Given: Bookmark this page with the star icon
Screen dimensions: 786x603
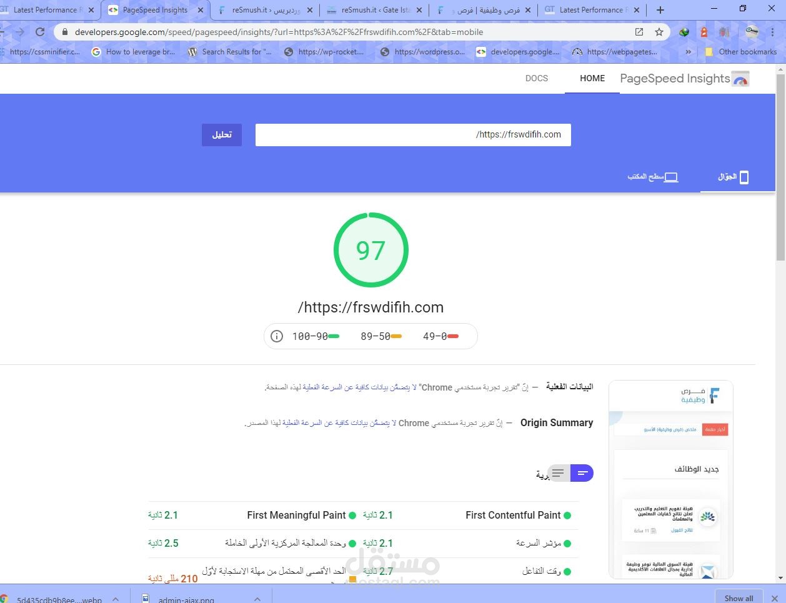Looking at the screenshot, I should point(659,32).
